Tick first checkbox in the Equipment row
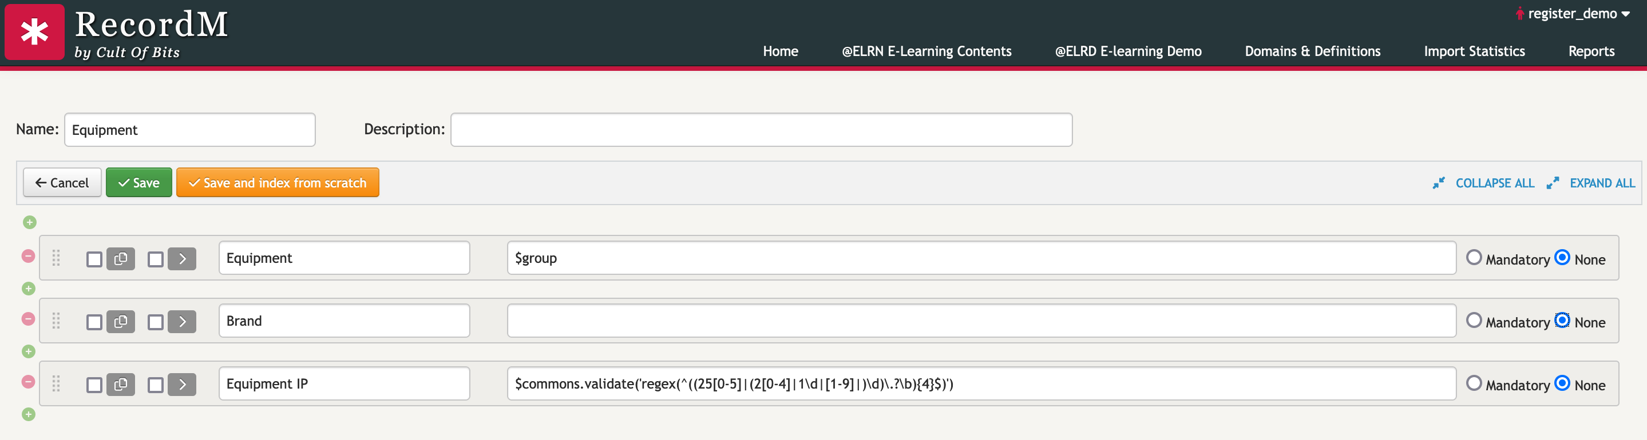Viewport: 1647px width, 440px height. (x=94, y=259)
